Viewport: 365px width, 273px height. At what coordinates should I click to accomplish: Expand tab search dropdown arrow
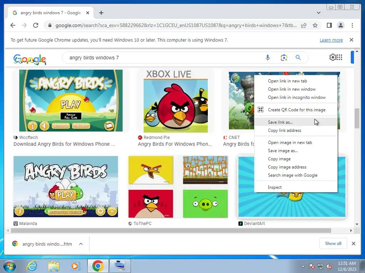[x=318, y=13]
